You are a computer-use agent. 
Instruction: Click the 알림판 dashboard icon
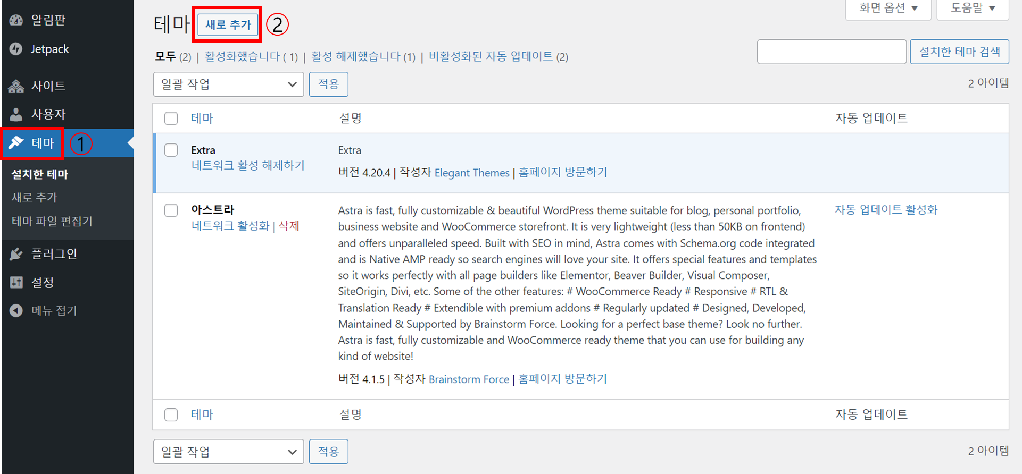coord(16,20)
